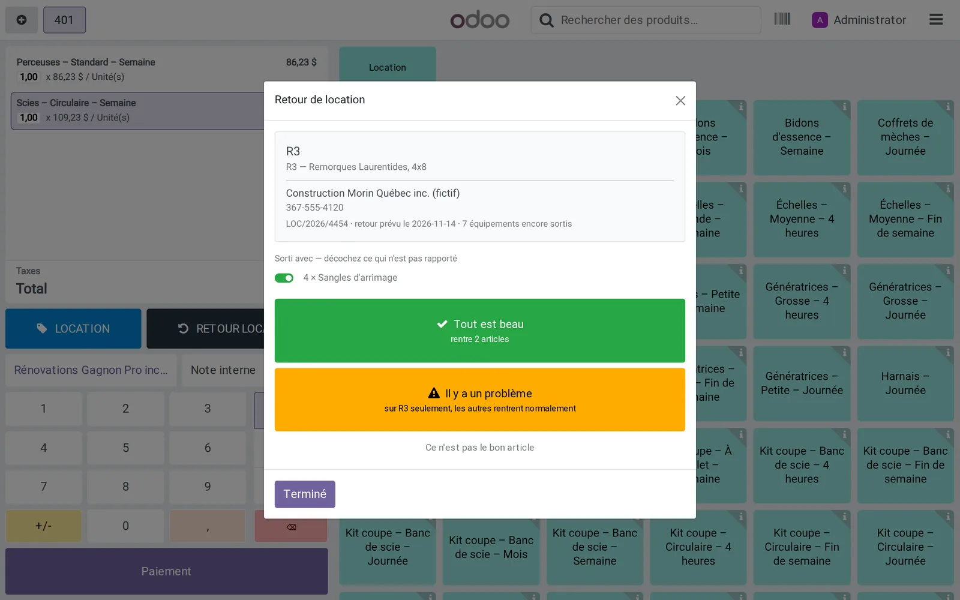Screen dimensions: 960x600
Task: Show info for Harnais – Journée tile
Action: coord(948,352)
